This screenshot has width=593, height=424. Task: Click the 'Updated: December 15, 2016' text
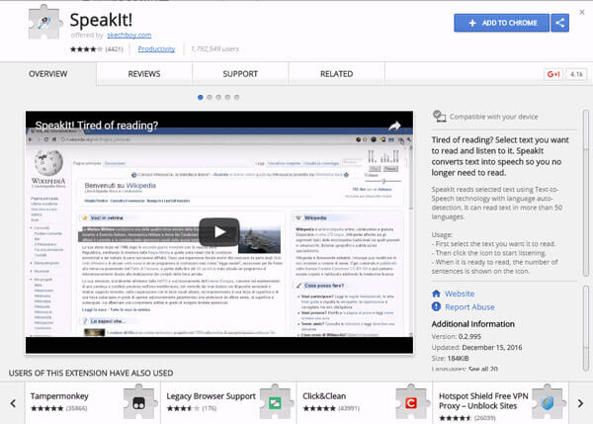click(477, 347)
